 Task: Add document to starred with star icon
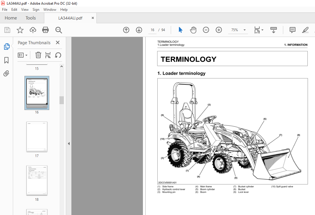tap(20, 30)
